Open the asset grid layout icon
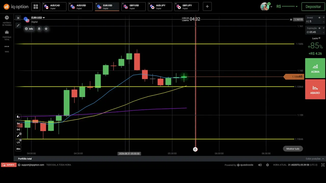Image resolution: width=326 pixels, height=183 pixels. pyautogui.click(x=36, y=7)
